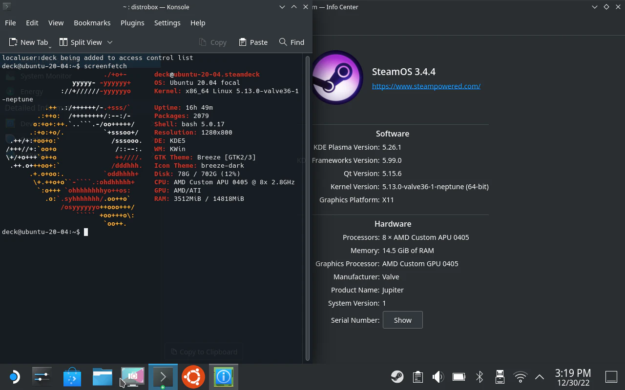
Task: Click the Ubuntu icon in taskbar
Action: pyautogui.click(x=193, y=377)
